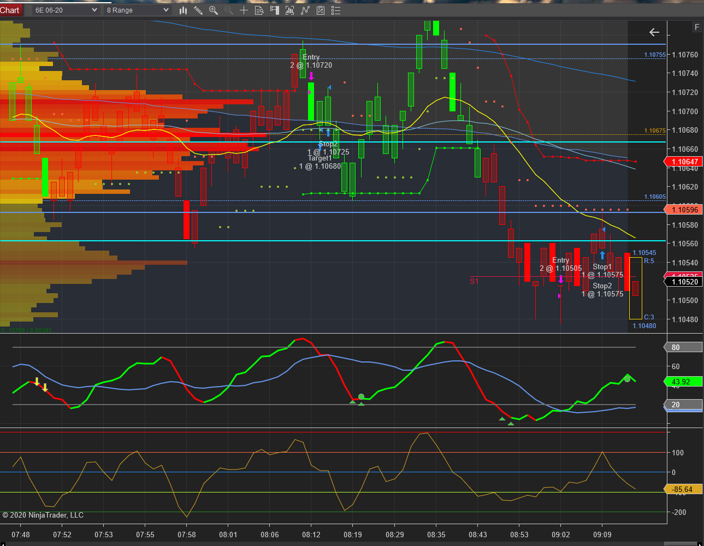Click 1.10500 on the price axis
Screen dimensions: 704x546
pyautogui.click(x=685, y=300)
